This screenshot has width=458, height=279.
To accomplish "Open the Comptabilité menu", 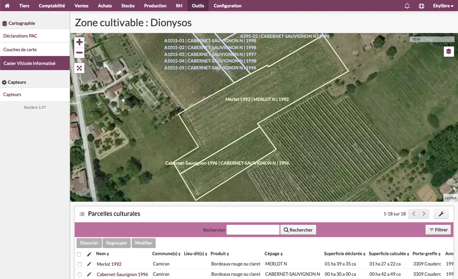I will tap(52, 6).
